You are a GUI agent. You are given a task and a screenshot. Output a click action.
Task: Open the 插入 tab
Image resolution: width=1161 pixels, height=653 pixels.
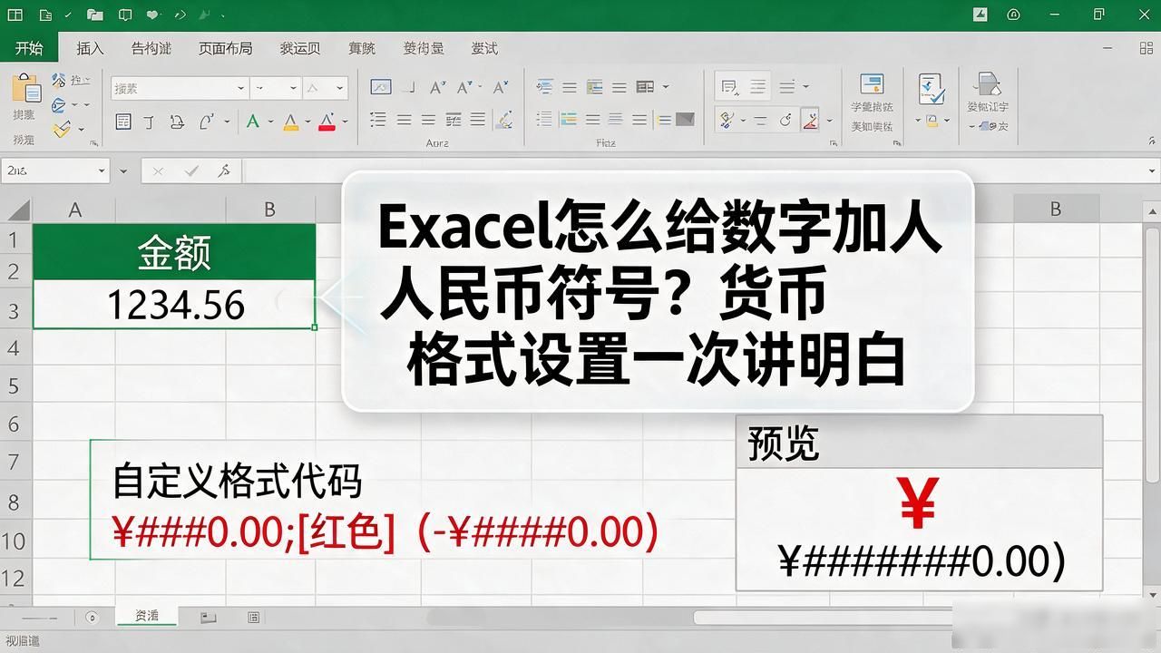(90, 48)
